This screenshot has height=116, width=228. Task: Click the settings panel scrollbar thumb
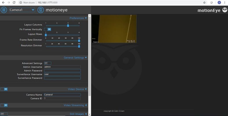(90, 56)
